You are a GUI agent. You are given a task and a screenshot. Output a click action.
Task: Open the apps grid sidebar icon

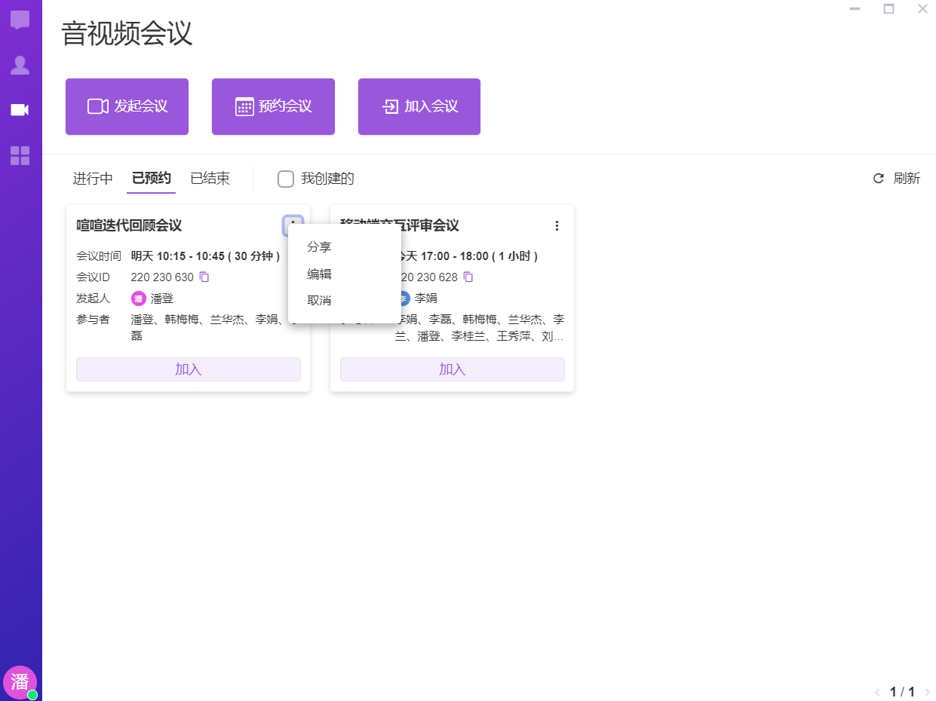coord(20,156)
